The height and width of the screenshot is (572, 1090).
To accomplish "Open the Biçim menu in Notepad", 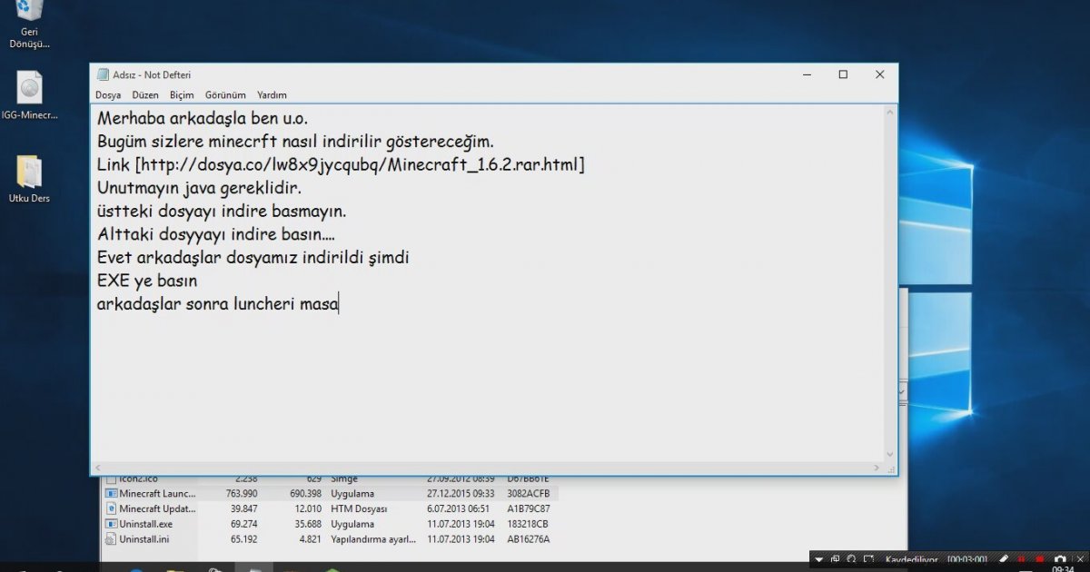I will click(x=182, y=94).
